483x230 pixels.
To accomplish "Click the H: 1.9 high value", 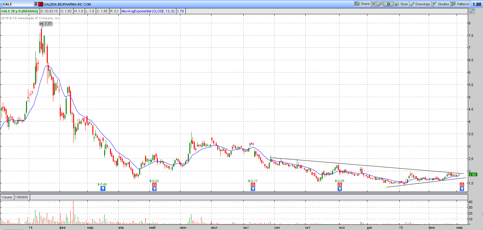I will coord(78,11).
